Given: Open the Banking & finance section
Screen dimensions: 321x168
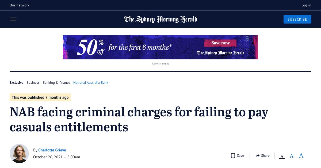Looking at the screenshot, I should tap(56, 83).
